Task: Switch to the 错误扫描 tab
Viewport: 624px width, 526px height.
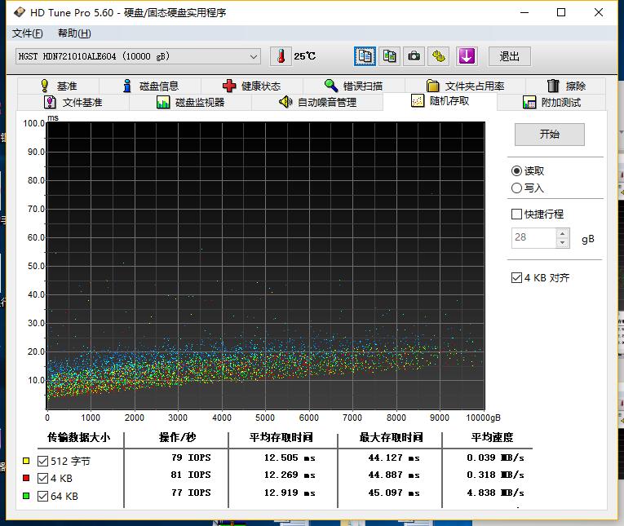Action: pos(354,86)
